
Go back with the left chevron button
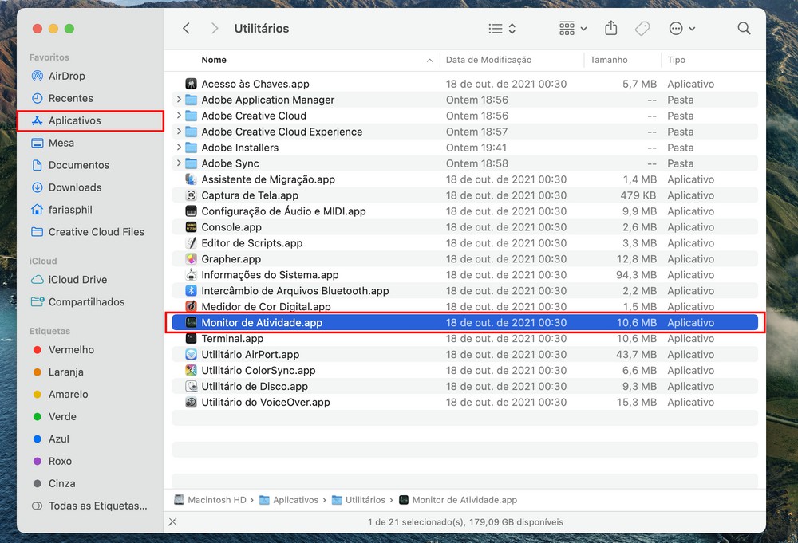coord(186,29)
